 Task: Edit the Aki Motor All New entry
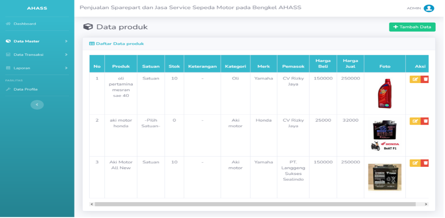click(415, 163)
